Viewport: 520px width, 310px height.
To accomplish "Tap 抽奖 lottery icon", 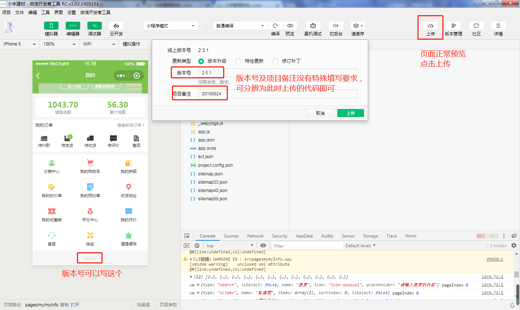I will click(90, 235).
